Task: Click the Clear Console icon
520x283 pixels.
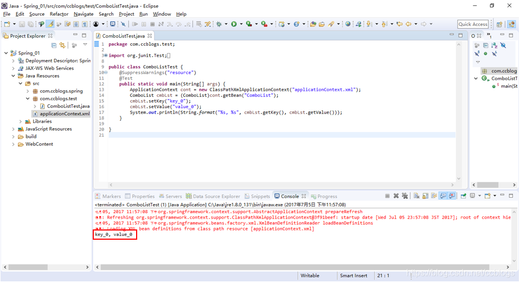Action: (x=416, y=196)
